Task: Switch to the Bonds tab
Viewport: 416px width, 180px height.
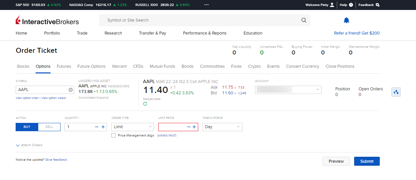Action: [188, 66]
